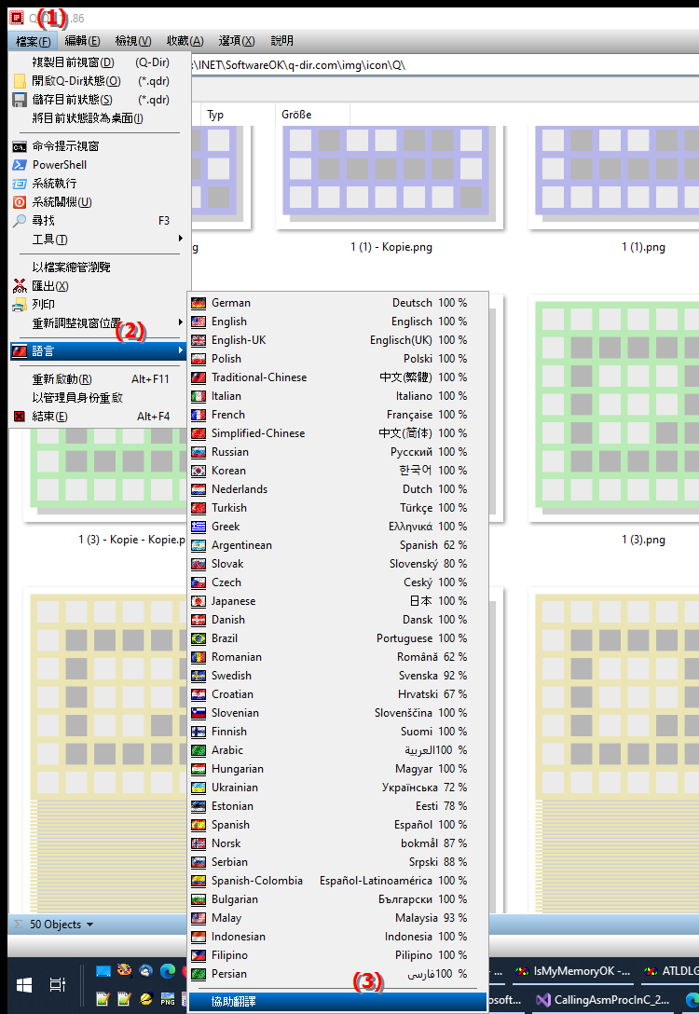Click restart as administrator (以管理員身份重啟)
Viewport: 699px width, 1014px height.
77,398
